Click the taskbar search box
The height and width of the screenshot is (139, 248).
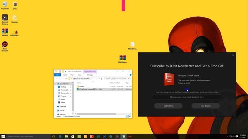tap(28, 136)
